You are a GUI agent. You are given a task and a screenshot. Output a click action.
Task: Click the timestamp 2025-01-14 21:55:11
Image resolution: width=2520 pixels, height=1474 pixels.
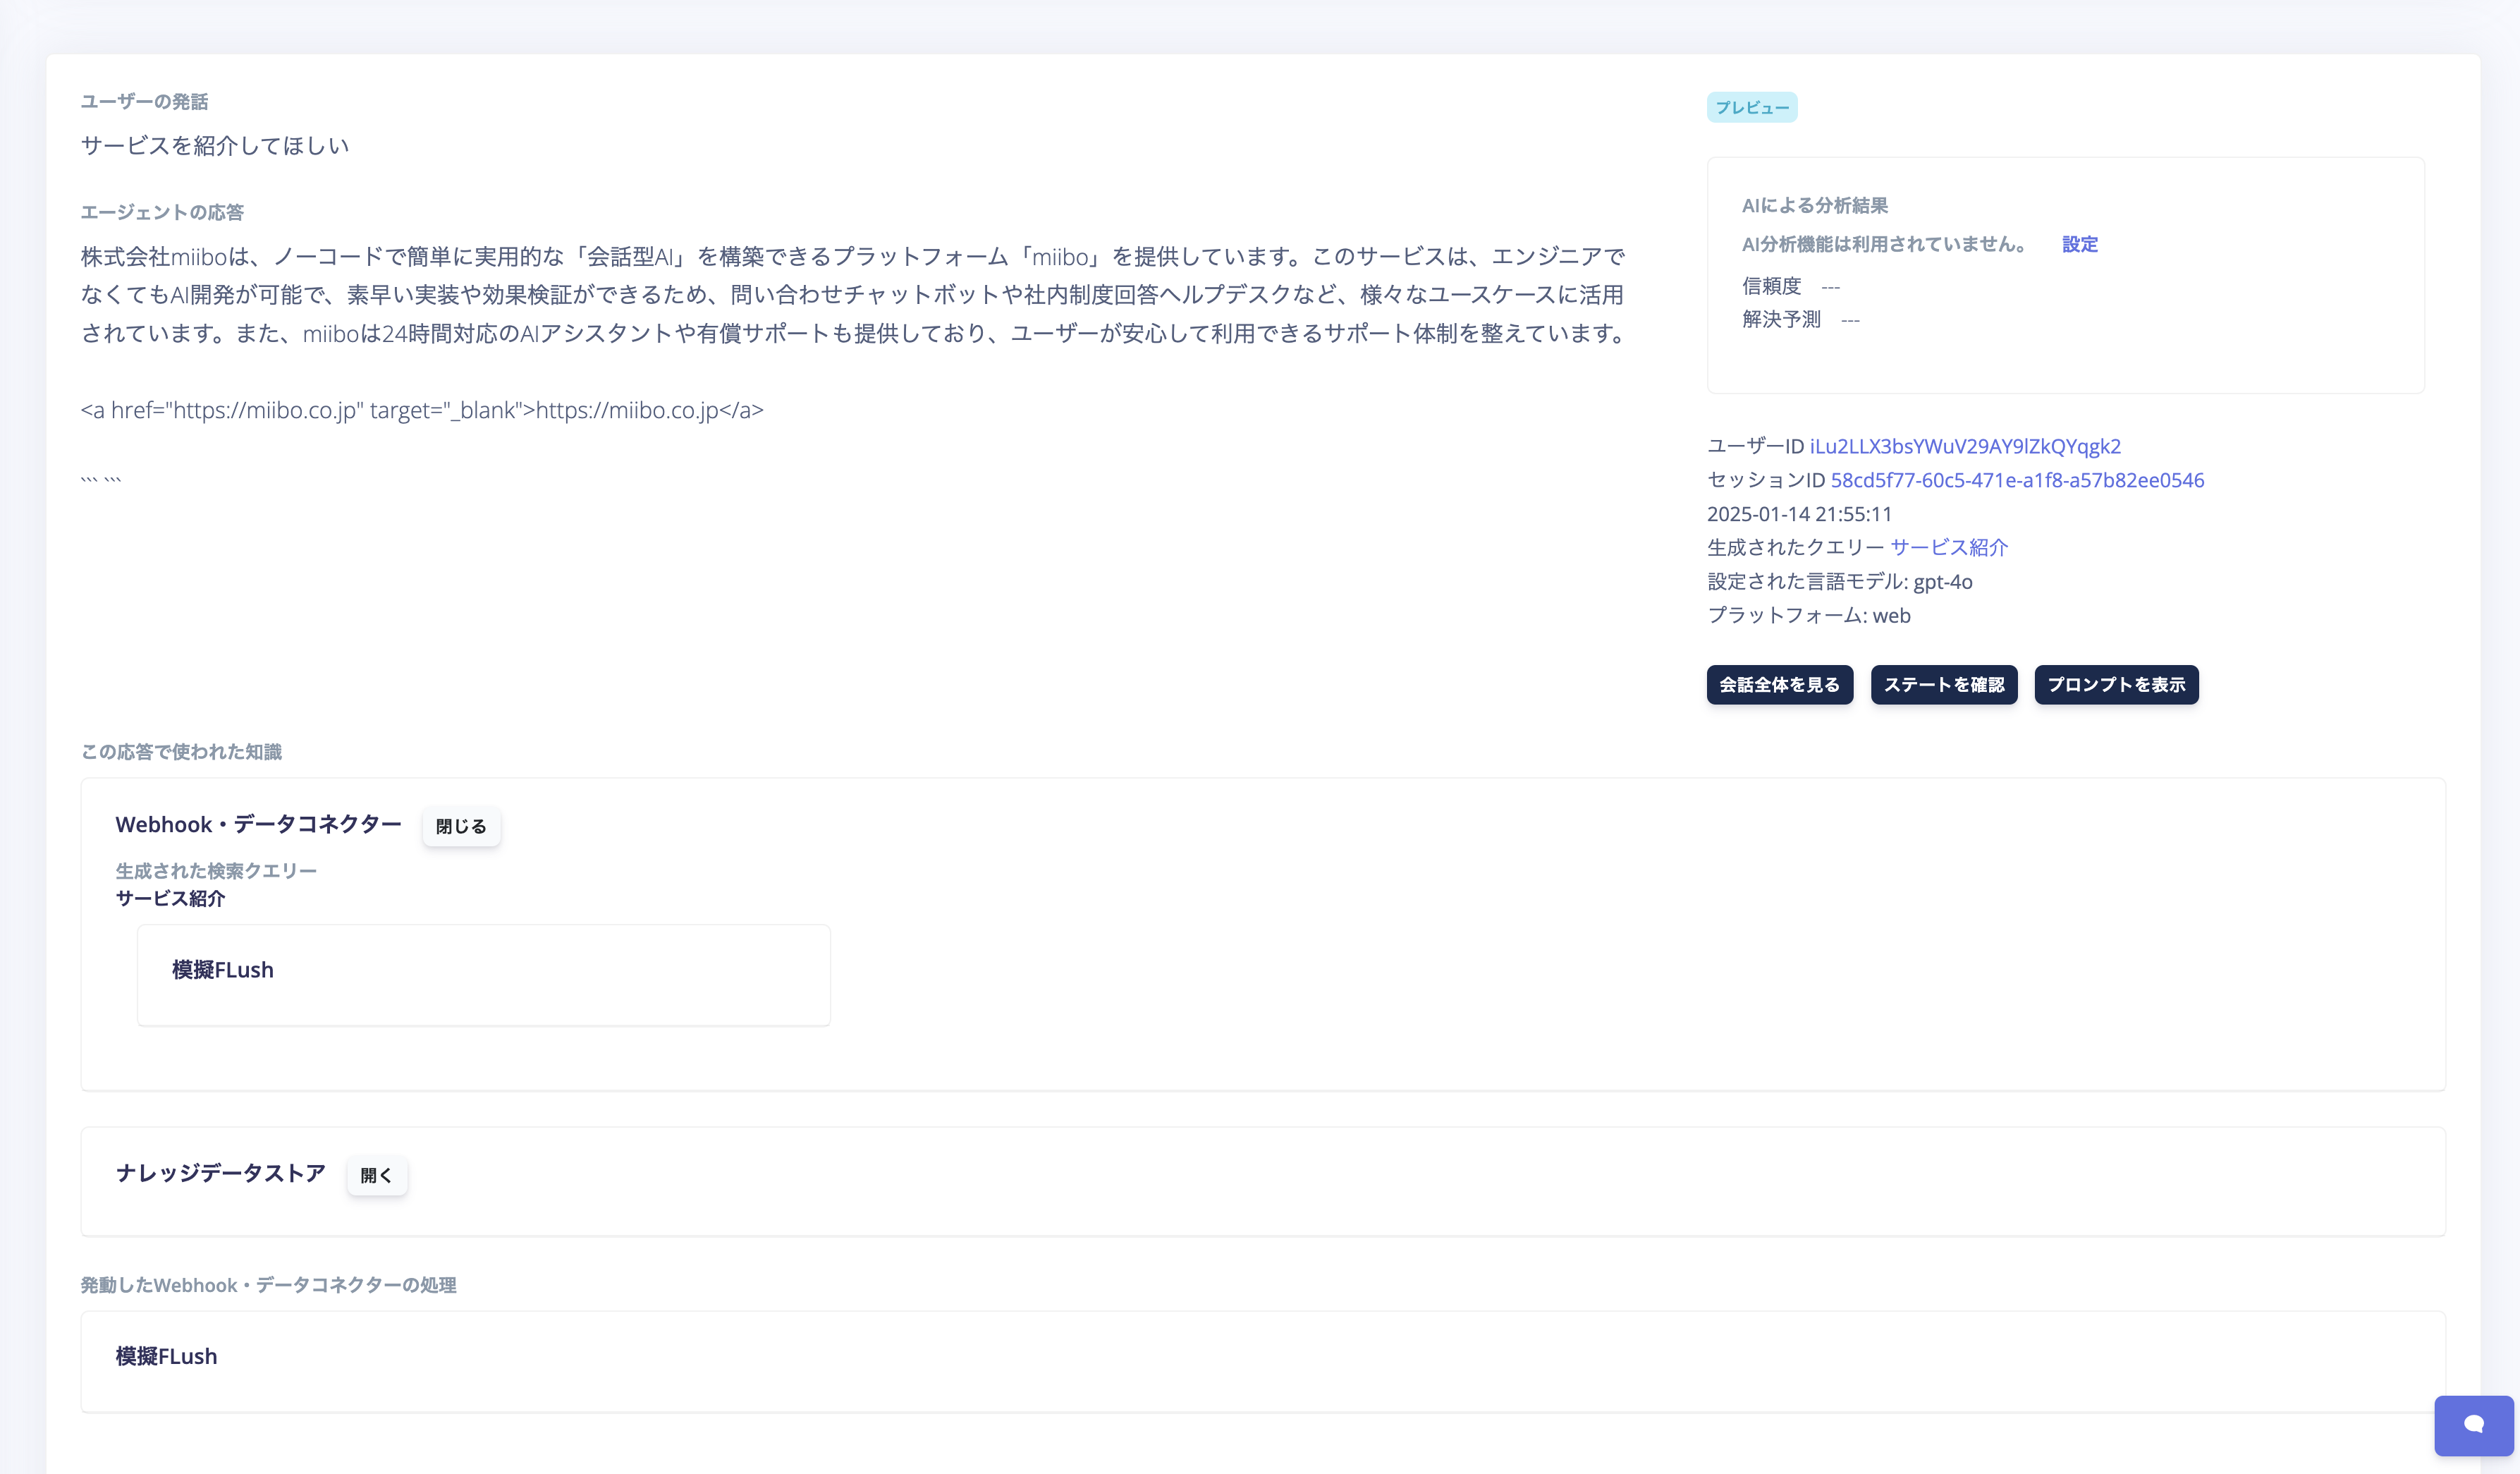click(1799, 514)
